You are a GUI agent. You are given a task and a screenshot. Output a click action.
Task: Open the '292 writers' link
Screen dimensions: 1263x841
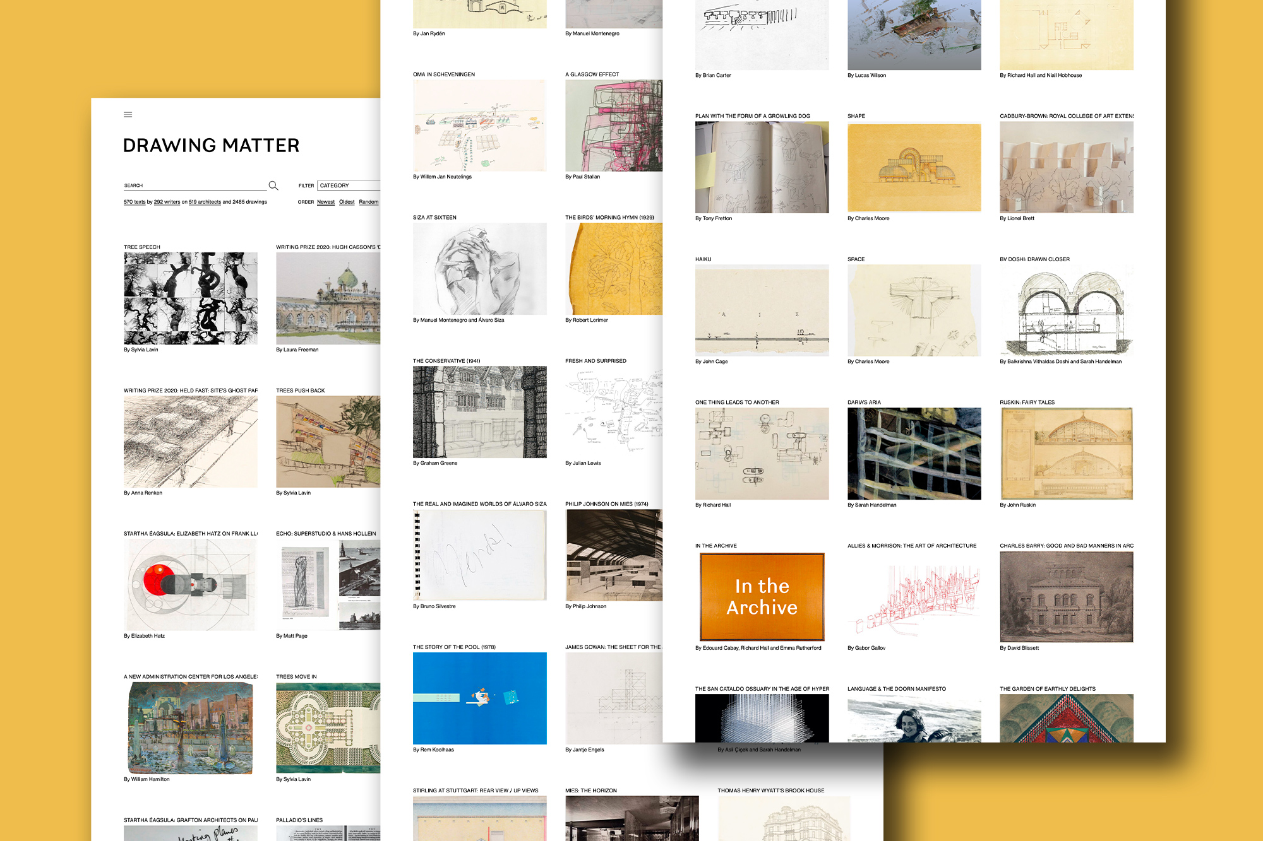point(167,202)
